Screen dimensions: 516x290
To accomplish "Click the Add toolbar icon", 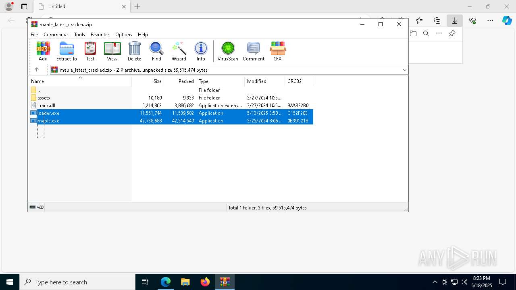I will (x=43, y=51).
